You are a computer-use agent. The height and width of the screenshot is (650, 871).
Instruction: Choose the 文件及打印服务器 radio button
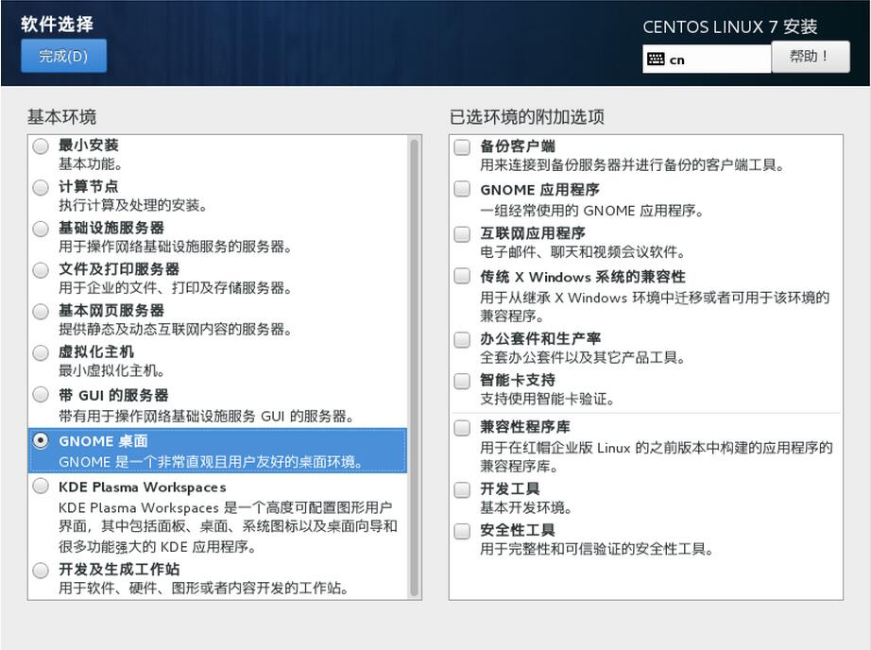tap(41, 270)
